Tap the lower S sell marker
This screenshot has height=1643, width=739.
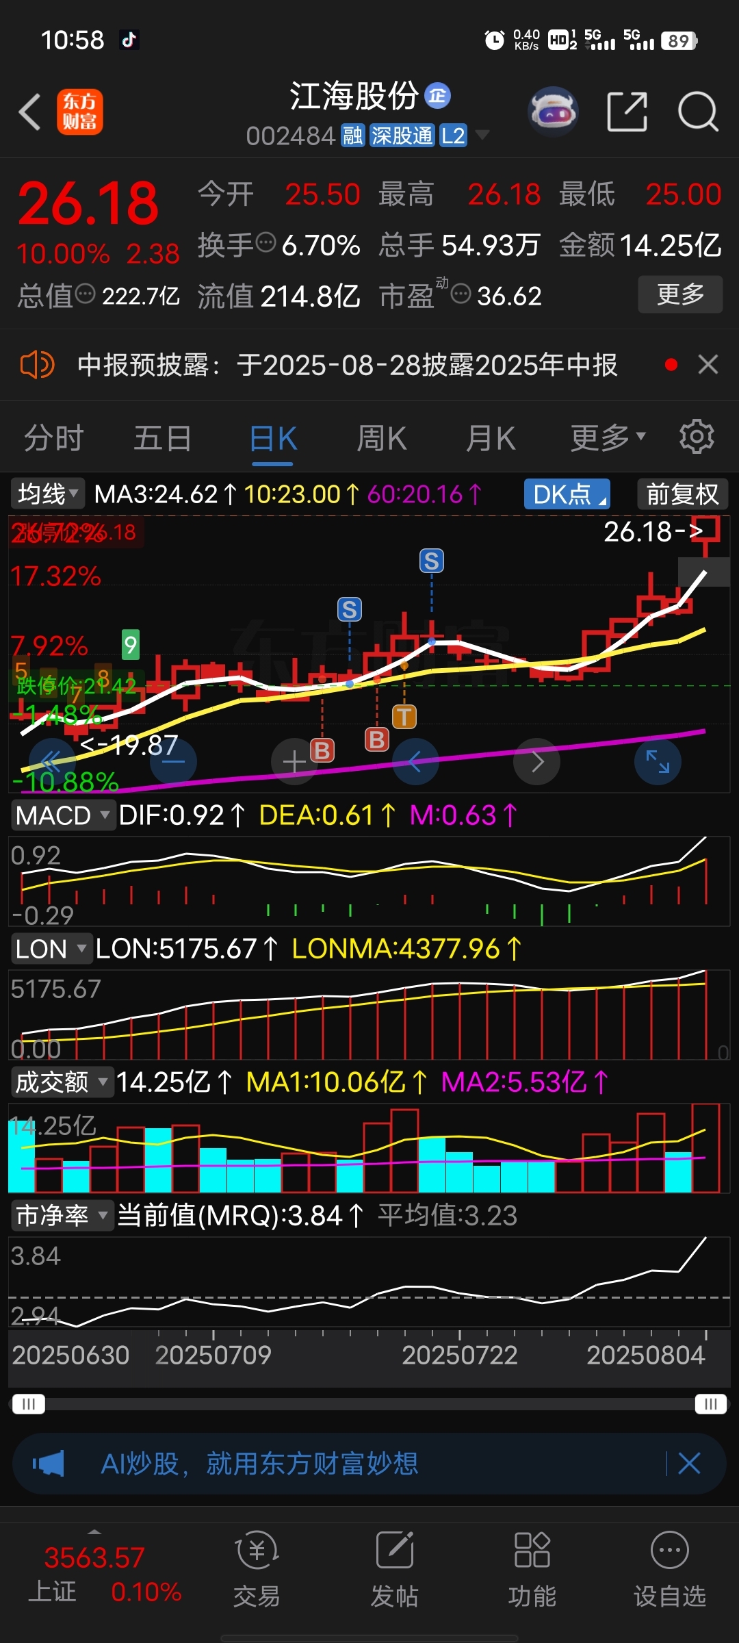coord(350,609)
